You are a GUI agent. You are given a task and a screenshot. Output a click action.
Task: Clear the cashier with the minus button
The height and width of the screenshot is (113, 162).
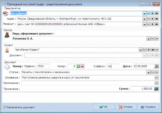[x=156, y=39]
